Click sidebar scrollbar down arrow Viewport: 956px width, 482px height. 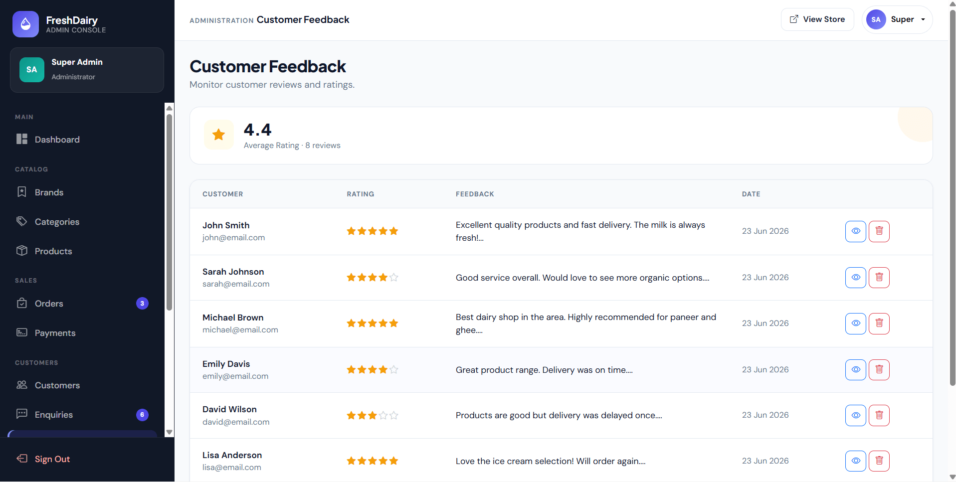169,432
